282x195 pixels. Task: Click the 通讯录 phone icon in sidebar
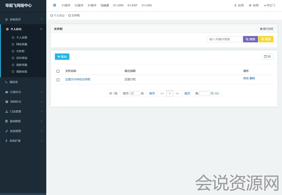[7, 82]
